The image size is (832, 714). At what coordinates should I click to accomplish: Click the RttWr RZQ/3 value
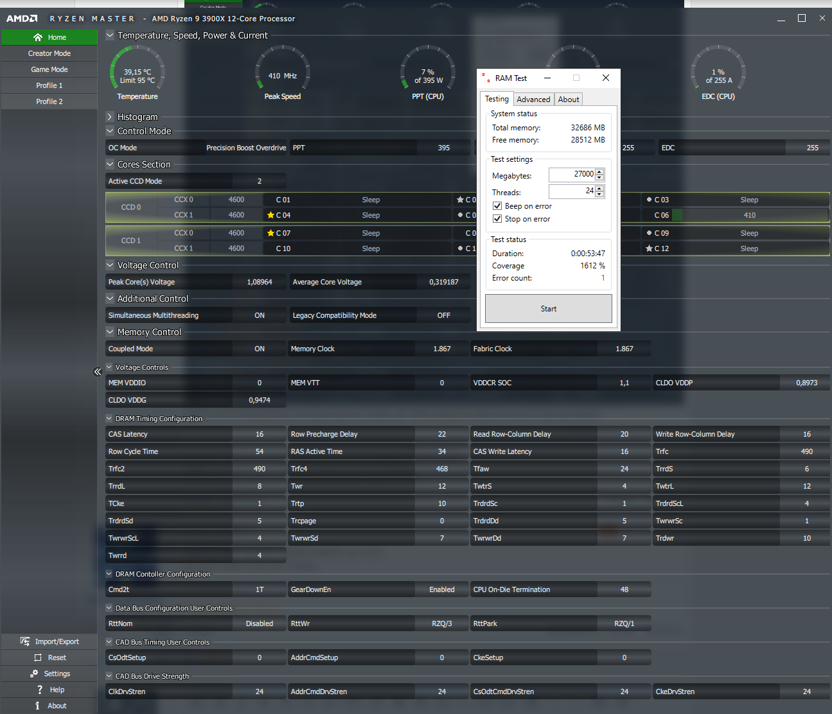click(x=442, y=623)
